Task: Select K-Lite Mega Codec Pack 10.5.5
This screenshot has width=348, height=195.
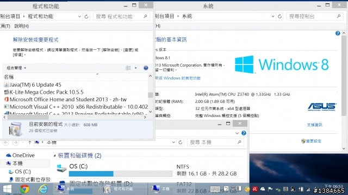Action: pos(46,92)
